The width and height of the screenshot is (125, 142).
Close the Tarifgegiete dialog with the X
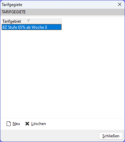pyautogui.click(x=120, y=4)
